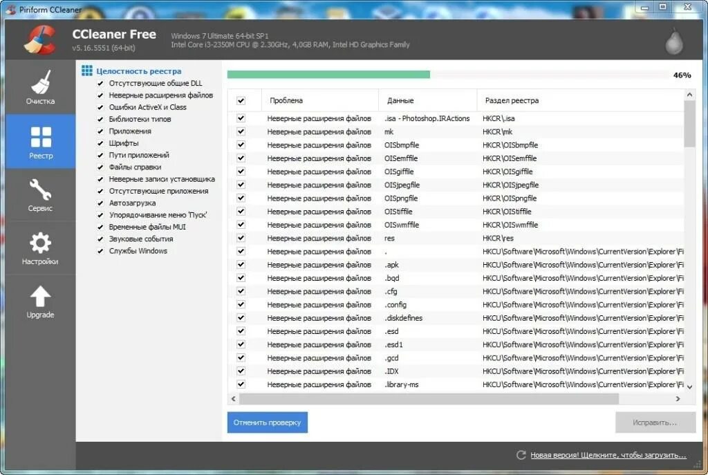
Task: Sort by the Данные column header
Action: pos(427,100)
